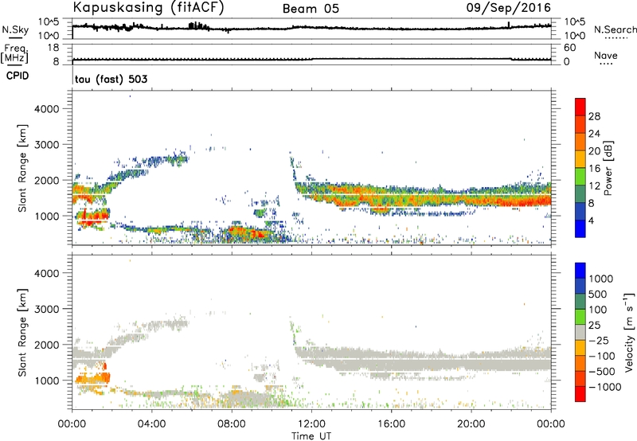The height and width of the screenshot is (441, 637).
Task: Click the 'Freq. [MHz]' axis label
Action: [x=14, y=54]
